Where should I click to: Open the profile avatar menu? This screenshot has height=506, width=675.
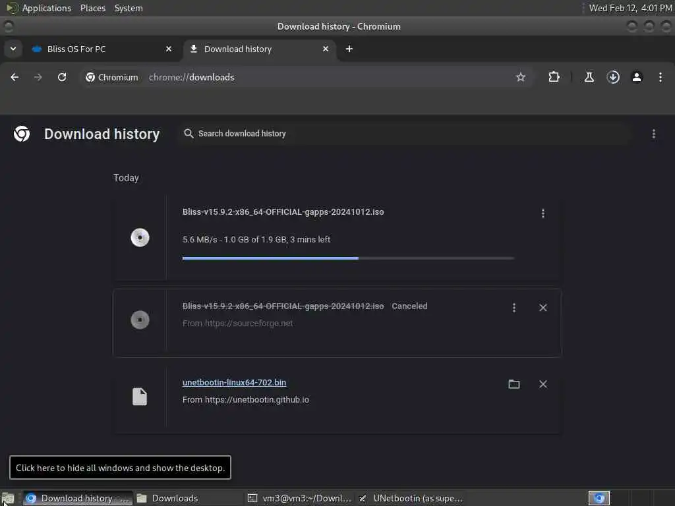click(x=637, y=77)
